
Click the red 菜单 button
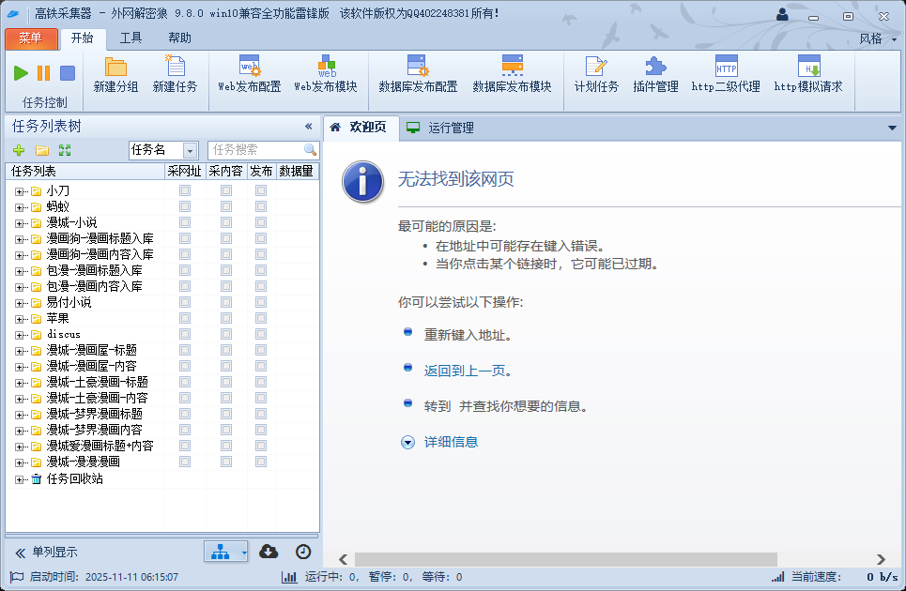click(x=30, y=38)
